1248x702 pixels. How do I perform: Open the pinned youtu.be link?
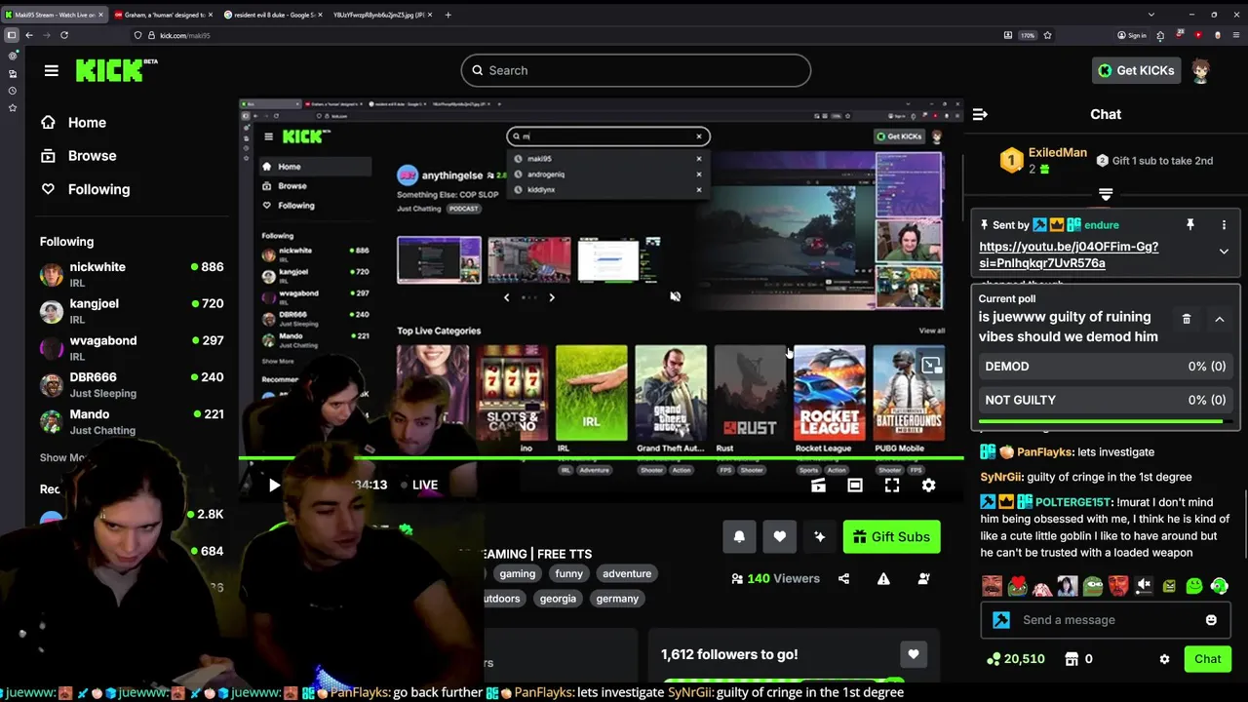(1069, 254)
